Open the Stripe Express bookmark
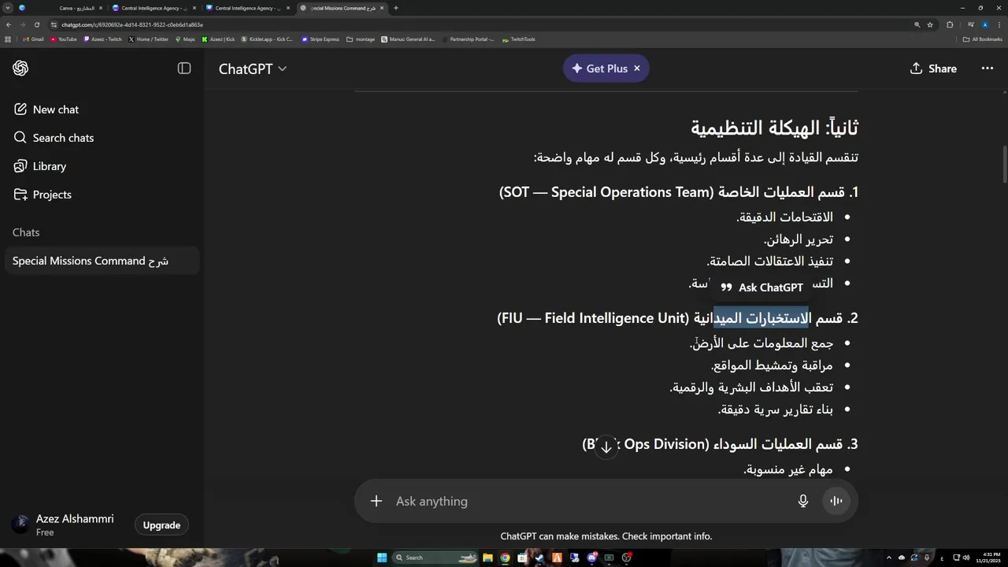Viewport: 1008px width, 567px height. 321,39
